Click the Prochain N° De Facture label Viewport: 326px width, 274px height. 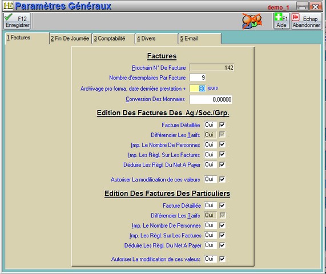pos(159,68)
